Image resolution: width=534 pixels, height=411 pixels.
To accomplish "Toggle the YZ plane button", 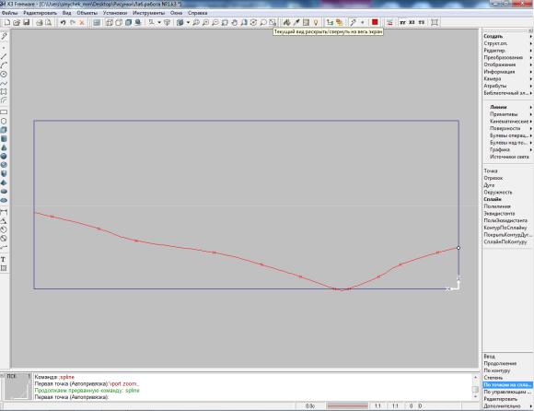I will pos(422,22).
